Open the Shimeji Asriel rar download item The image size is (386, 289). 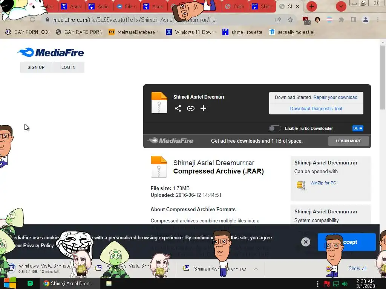[x=216, y=269]
